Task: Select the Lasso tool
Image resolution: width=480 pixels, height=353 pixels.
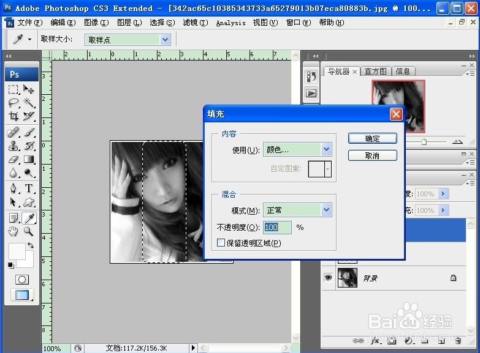Action: pyautogui.click(x=13, y=103)
